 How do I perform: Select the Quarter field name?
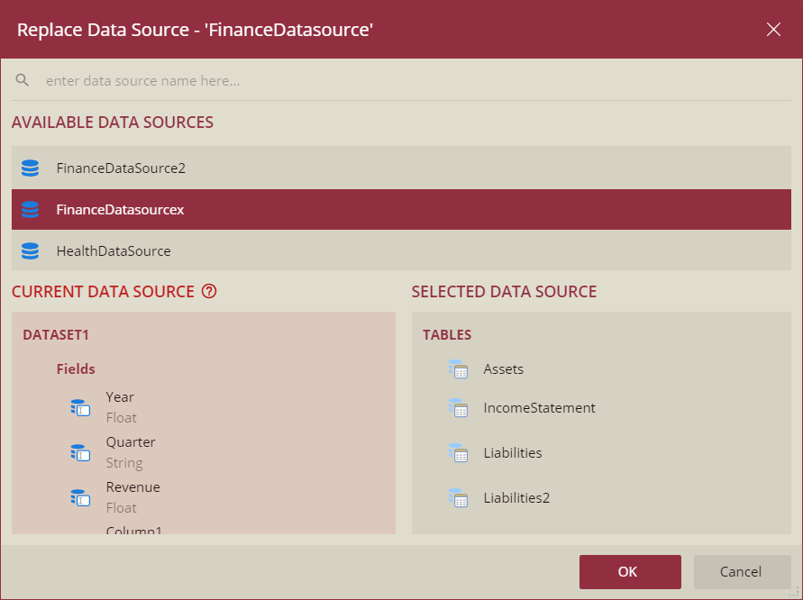click(131, 442)
